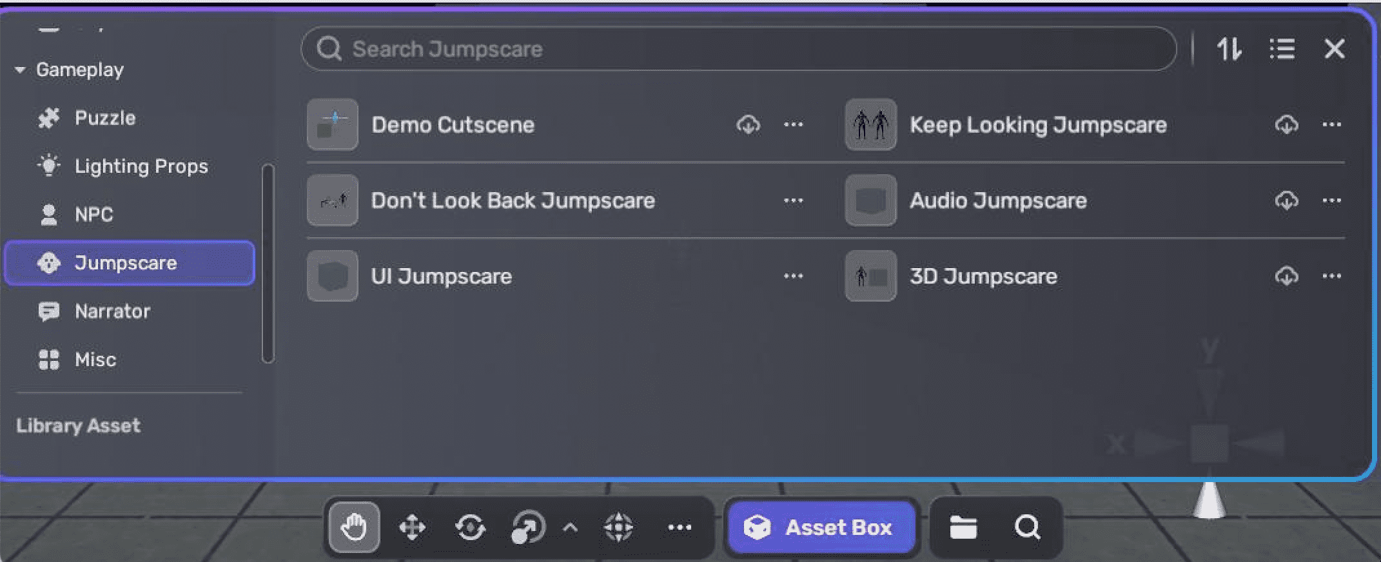
Task: Select the scale tool in toolbar
Action: coord(527,528)
